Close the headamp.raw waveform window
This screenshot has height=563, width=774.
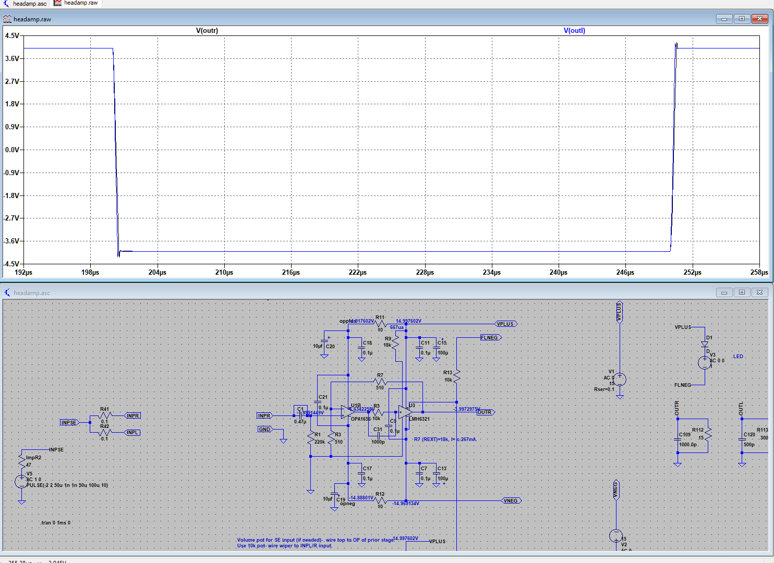(759, 19)
